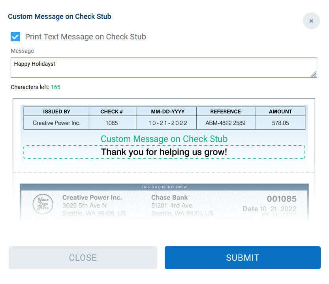
Task: Click the 'THIS IS A CHECK PREVIEW' banner
Action: click(164, 187)
